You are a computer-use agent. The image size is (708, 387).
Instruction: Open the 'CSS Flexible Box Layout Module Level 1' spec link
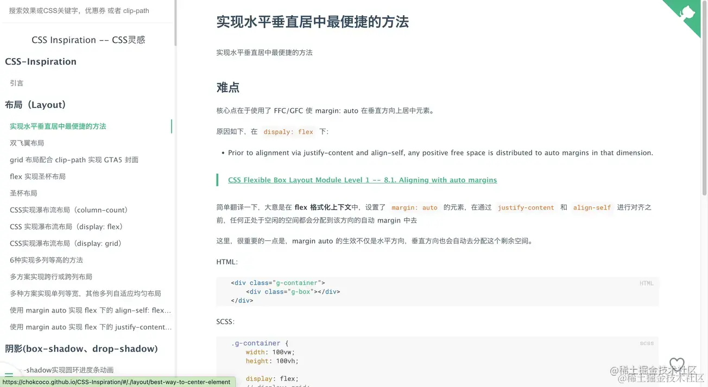362,180
